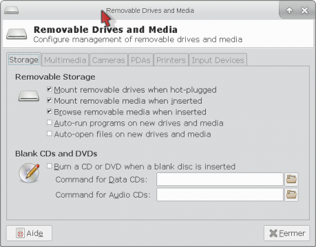
Task: Click the Removable Storage drive icon
Action: click(29, 95)
